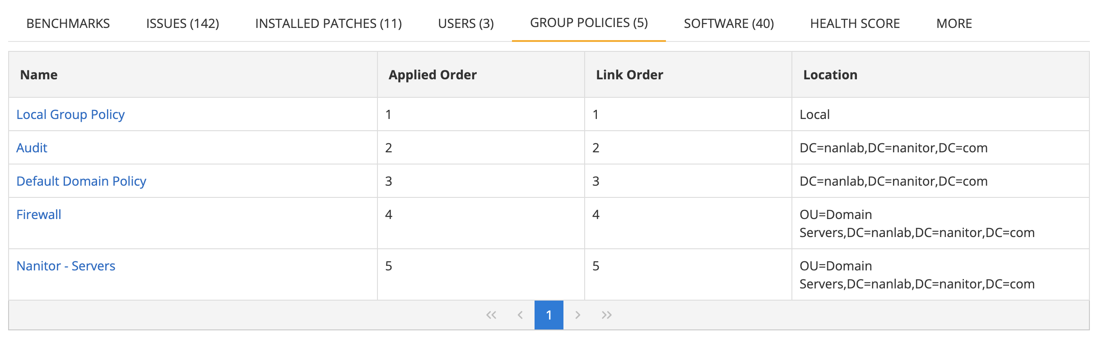Open the Audit policy link
Image resolution: width=1098 pixels, height=338 pixels.
[x=32, y=148]
